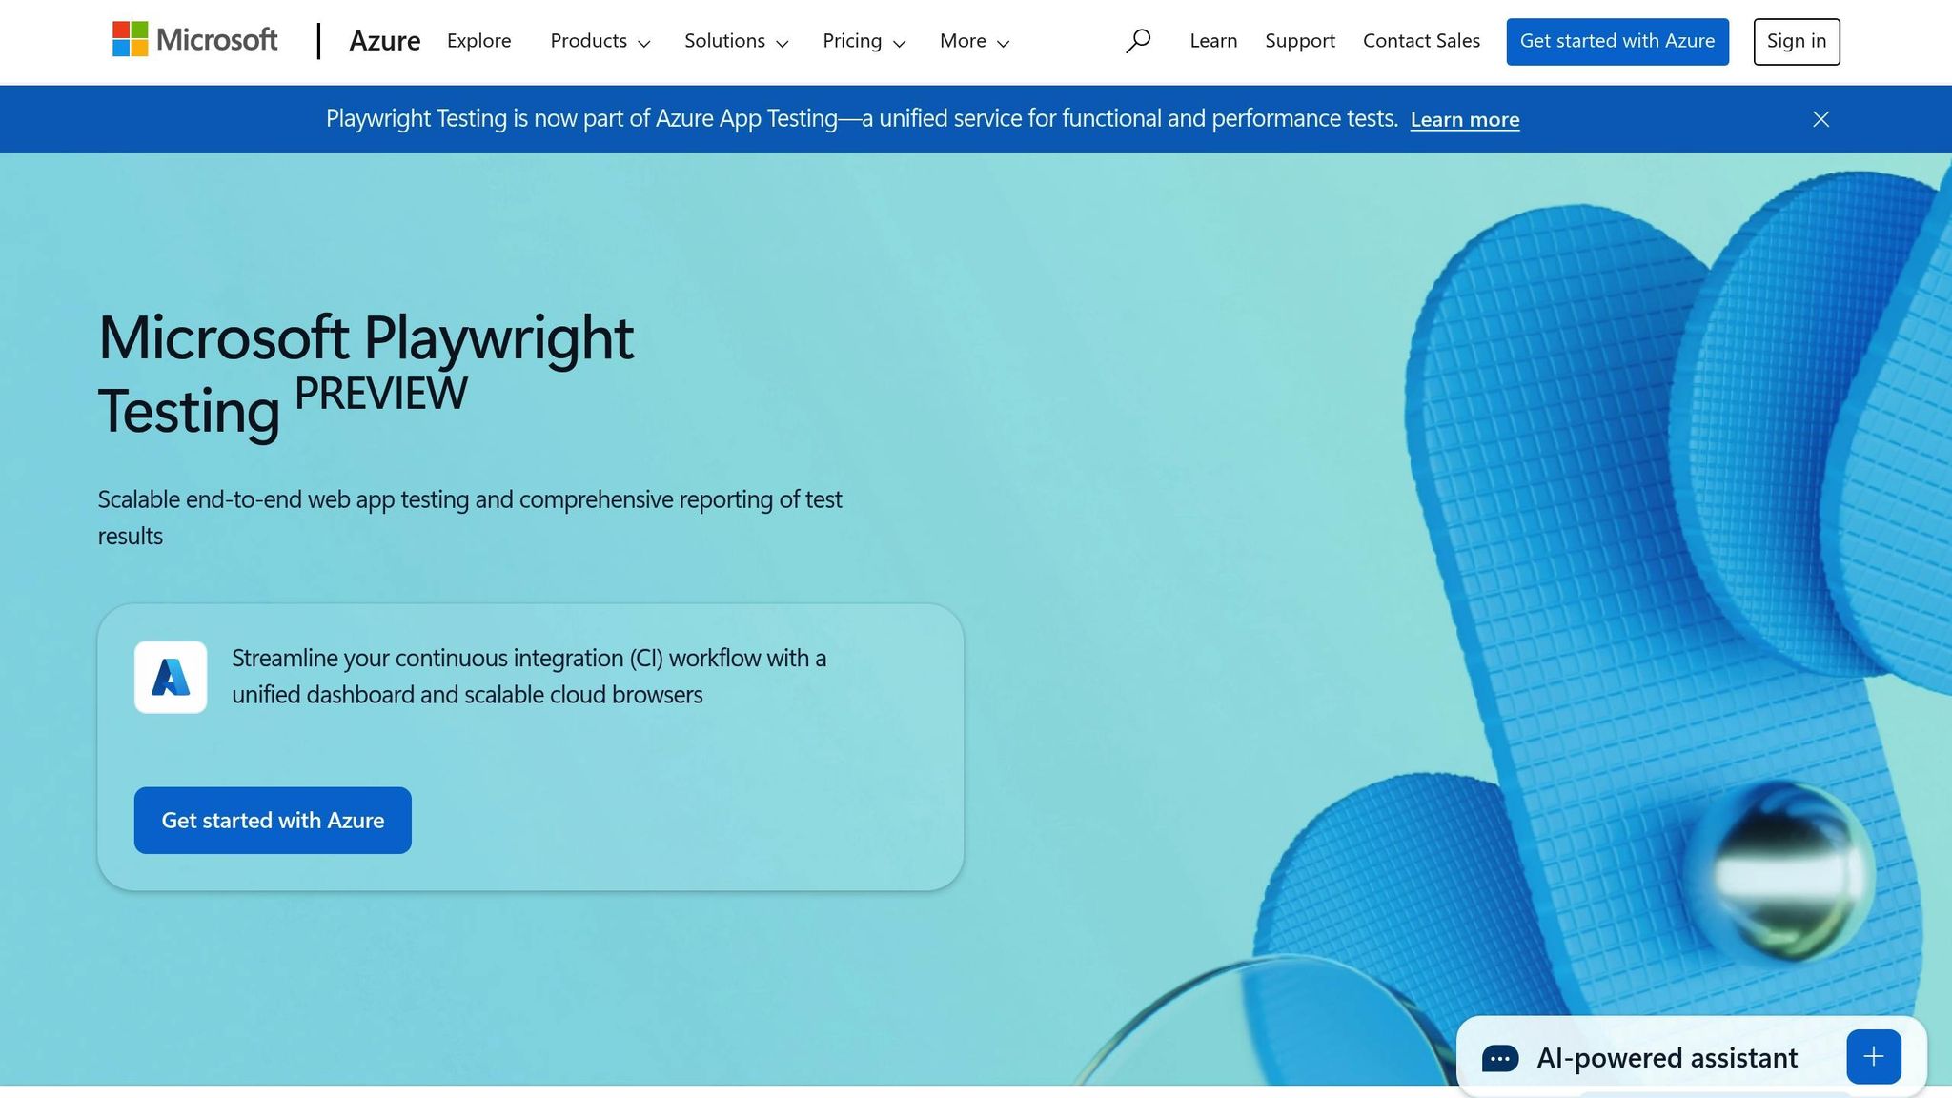Screen dimensions: 1952x1098
Task: Go to the Explore menu item
Action: tap(478, 41)
